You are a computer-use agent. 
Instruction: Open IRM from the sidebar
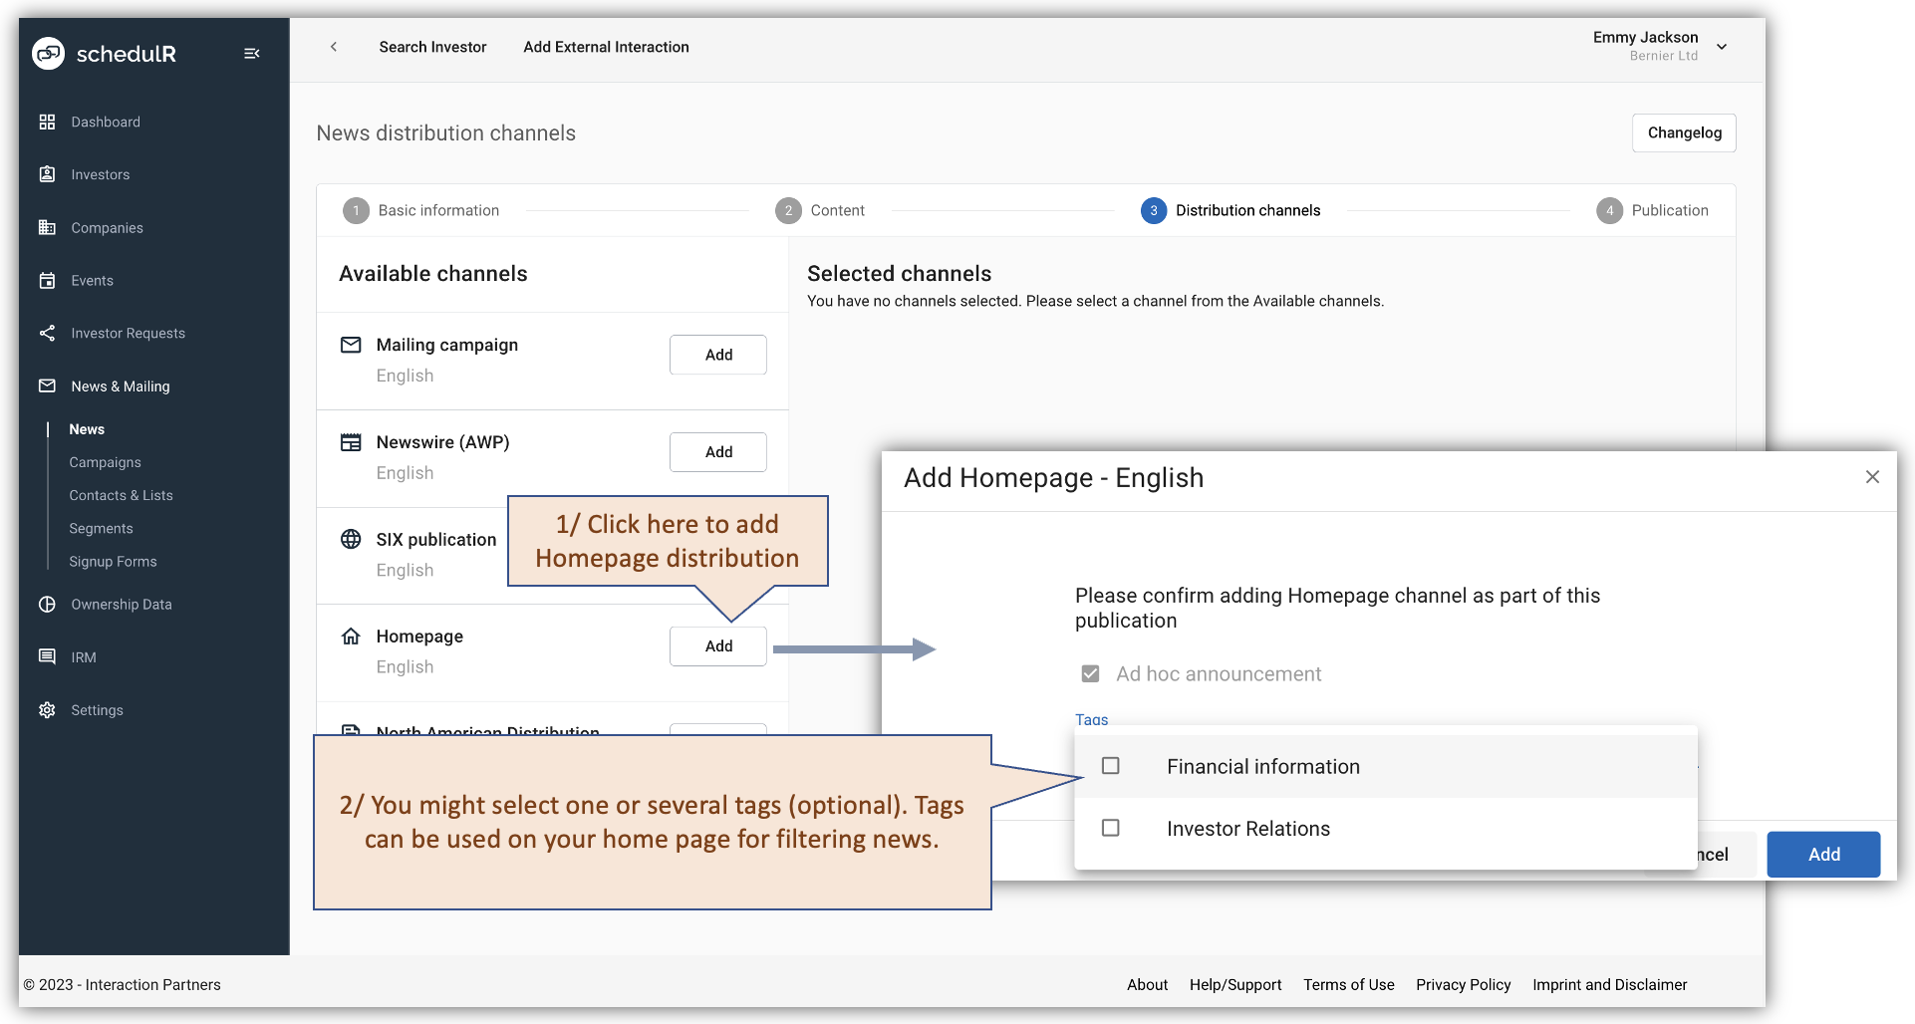click(47, 656)
